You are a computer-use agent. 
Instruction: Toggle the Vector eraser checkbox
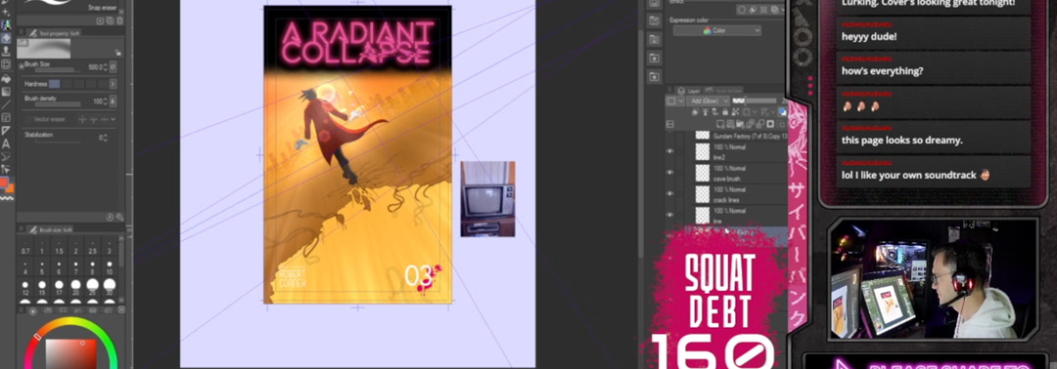tap(28, 119)
